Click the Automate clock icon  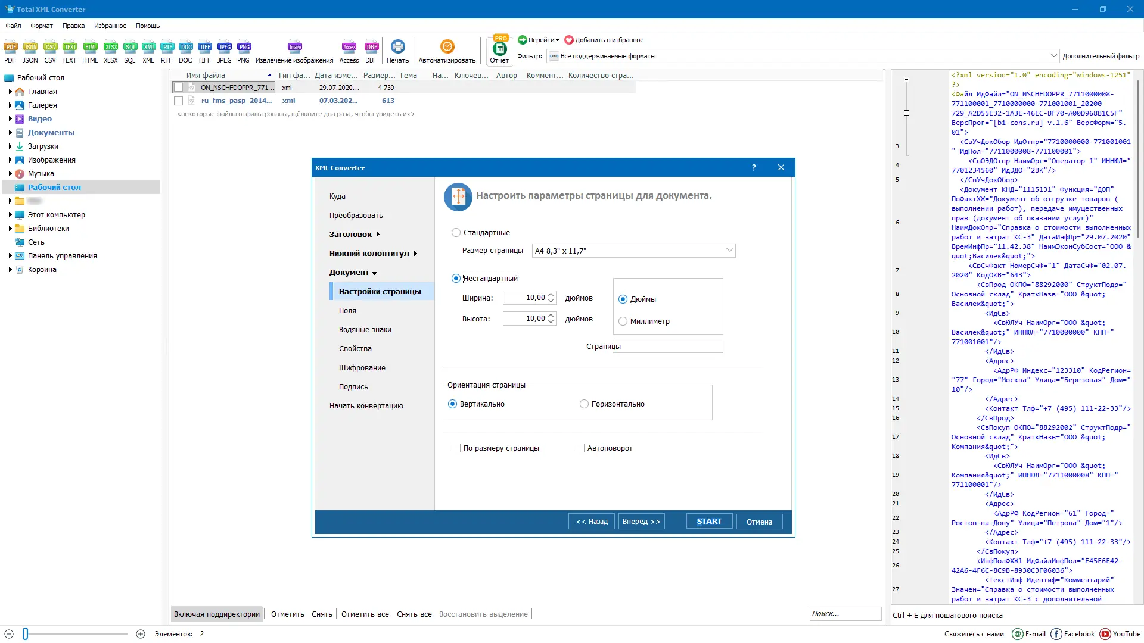(447, 46)
